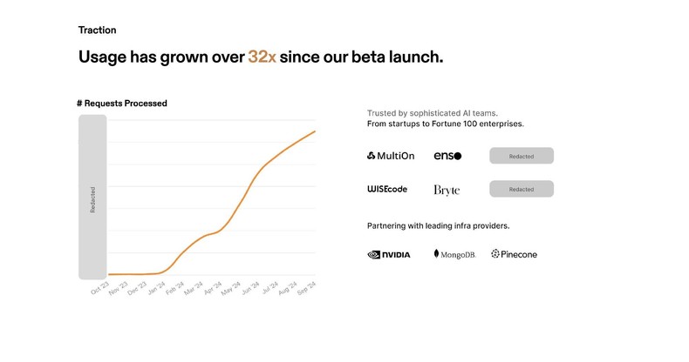Select the vertical Redacted y-axis block
The image size is (689, 362).
(92, 198)
